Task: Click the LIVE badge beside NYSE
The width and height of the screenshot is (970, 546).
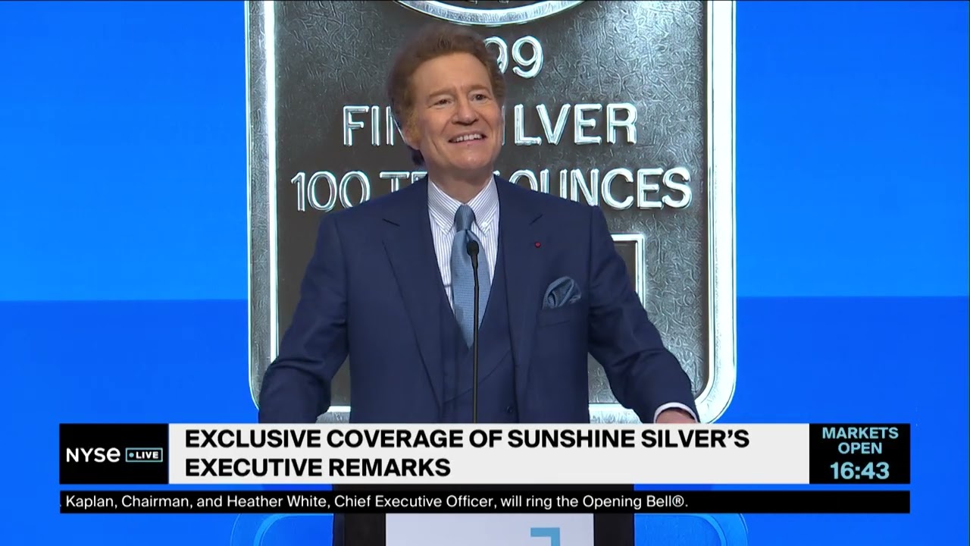Action: (144, 455)
